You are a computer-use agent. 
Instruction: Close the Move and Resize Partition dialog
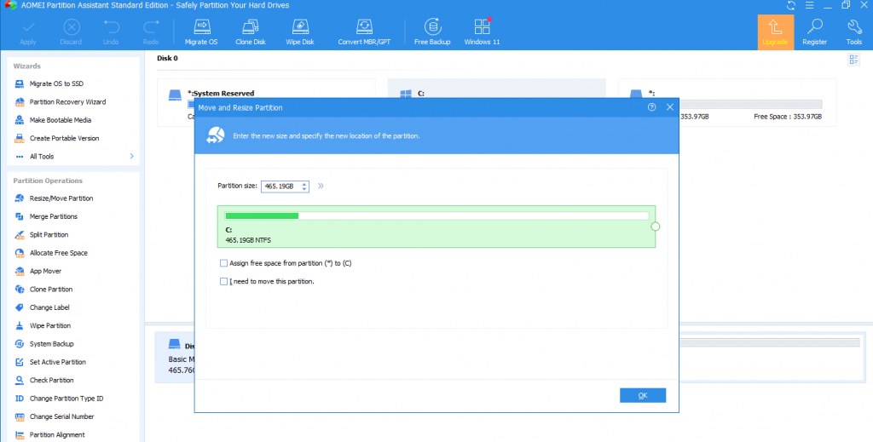point(670,107)
